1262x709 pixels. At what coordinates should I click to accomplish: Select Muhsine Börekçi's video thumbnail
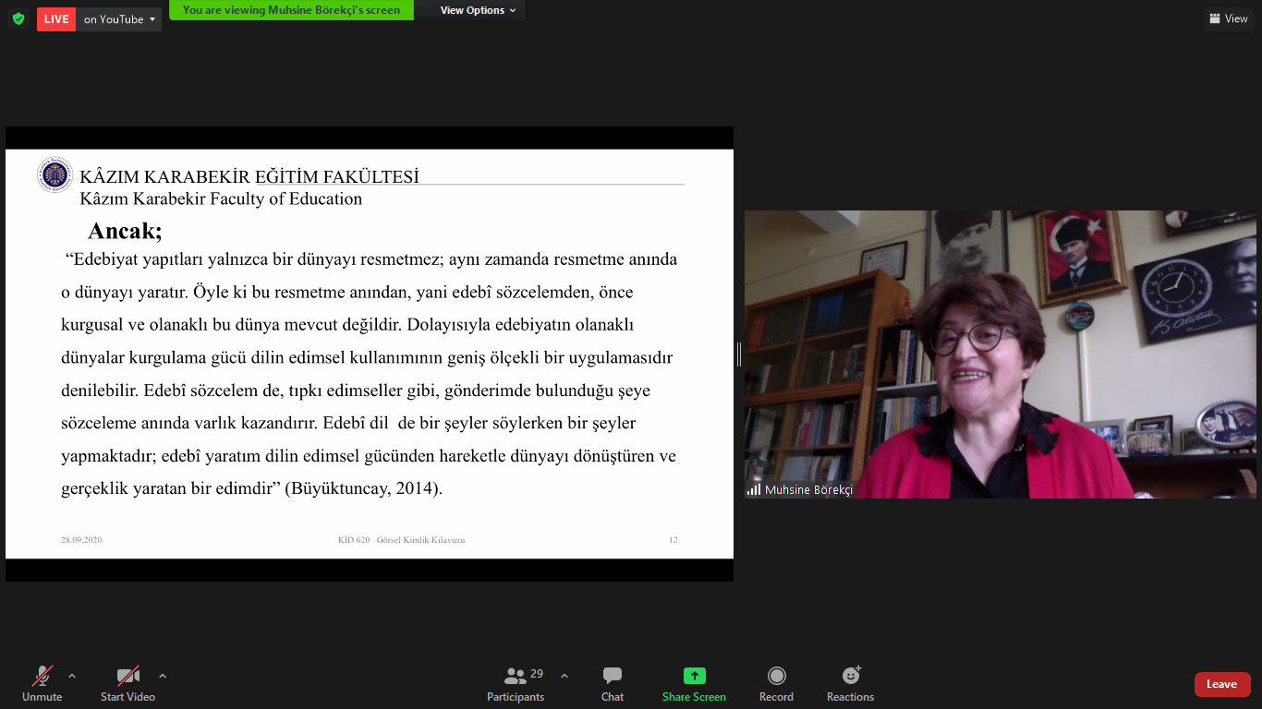click(x=1000, y=354)
